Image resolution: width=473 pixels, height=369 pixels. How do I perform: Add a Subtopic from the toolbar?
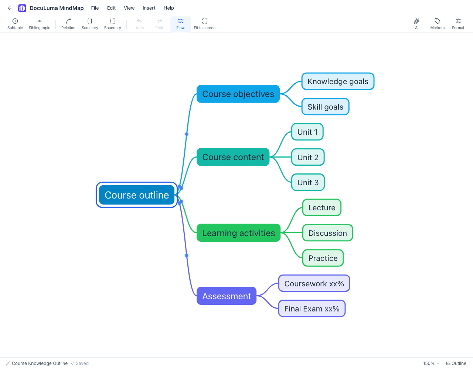[15, 24]
